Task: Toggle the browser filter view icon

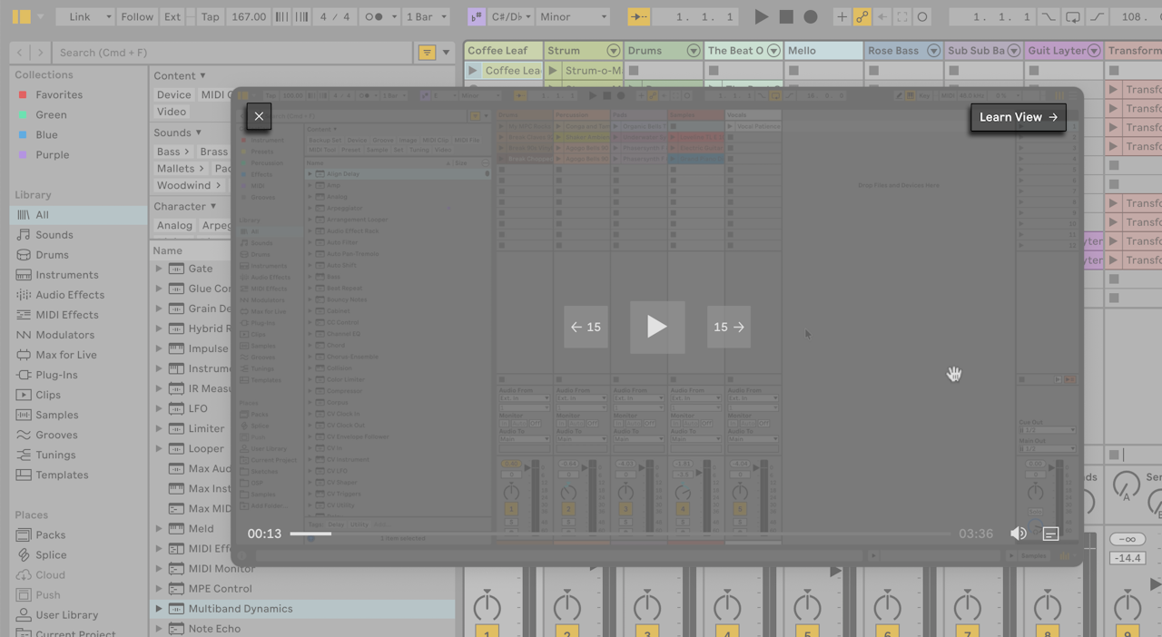Action: (427, 53)
